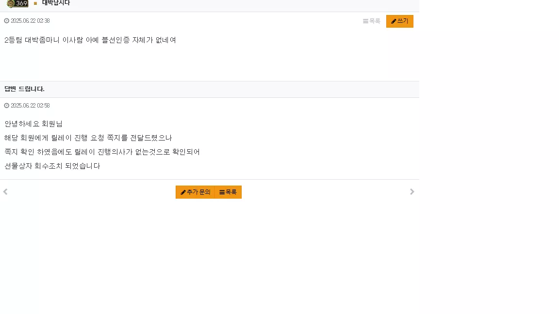Click the clock icon beside 02:58 timestamp
Screen dimensions: 559x314
6,106
